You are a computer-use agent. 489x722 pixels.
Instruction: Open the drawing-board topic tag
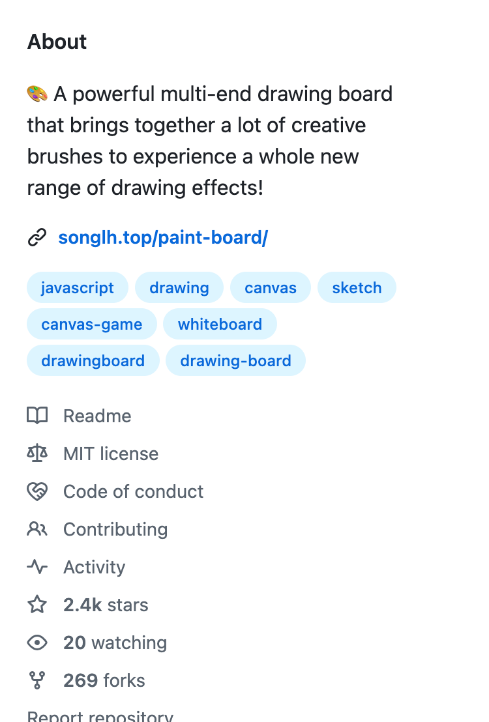235,361
